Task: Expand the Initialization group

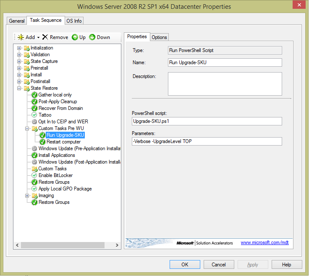Action: coord(19,48)
